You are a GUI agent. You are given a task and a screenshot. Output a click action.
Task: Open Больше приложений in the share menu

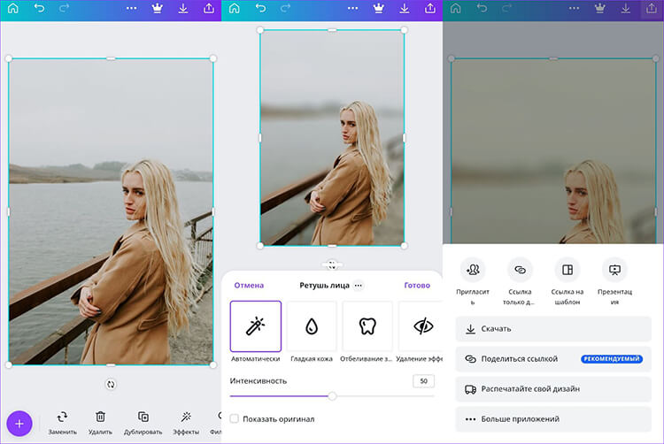pos(553,419)
